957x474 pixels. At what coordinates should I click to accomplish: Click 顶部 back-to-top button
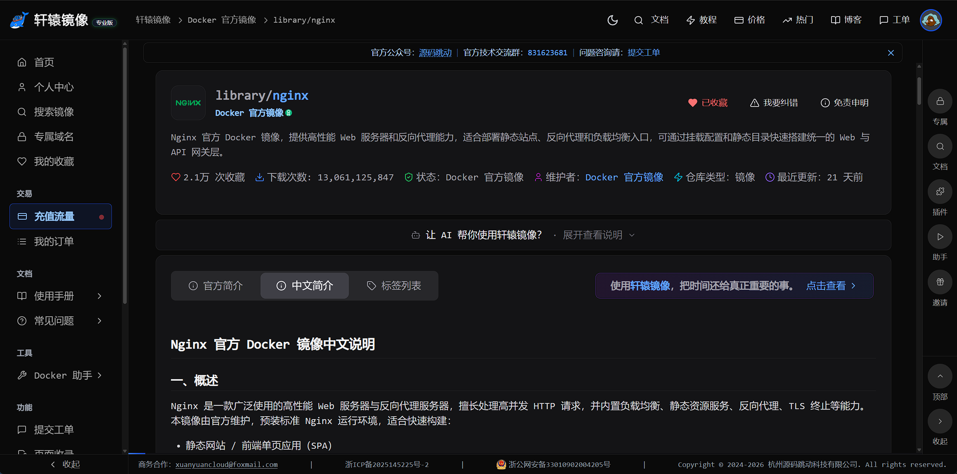(940, 376)
